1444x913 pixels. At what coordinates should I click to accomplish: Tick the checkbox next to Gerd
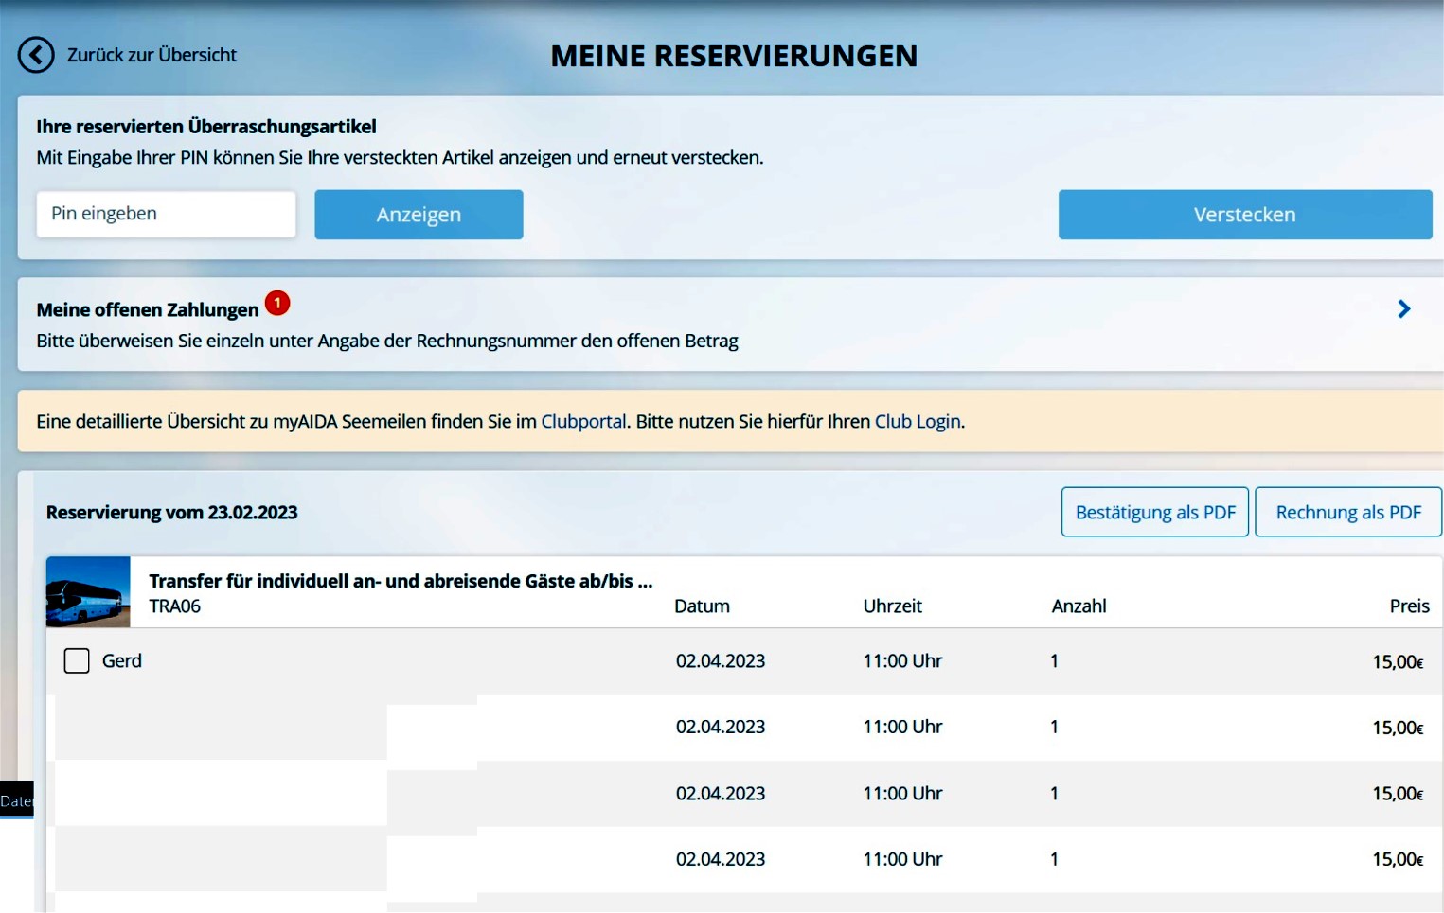(x=77, y=660)
